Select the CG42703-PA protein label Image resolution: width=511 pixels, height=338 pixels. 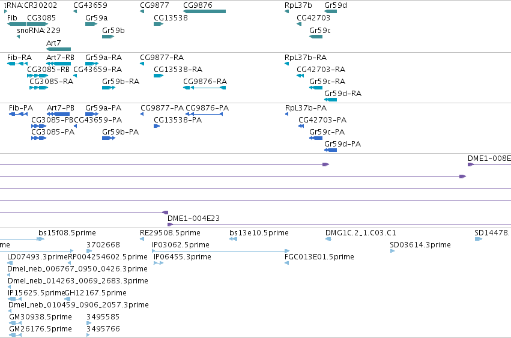tap(322, 120)
